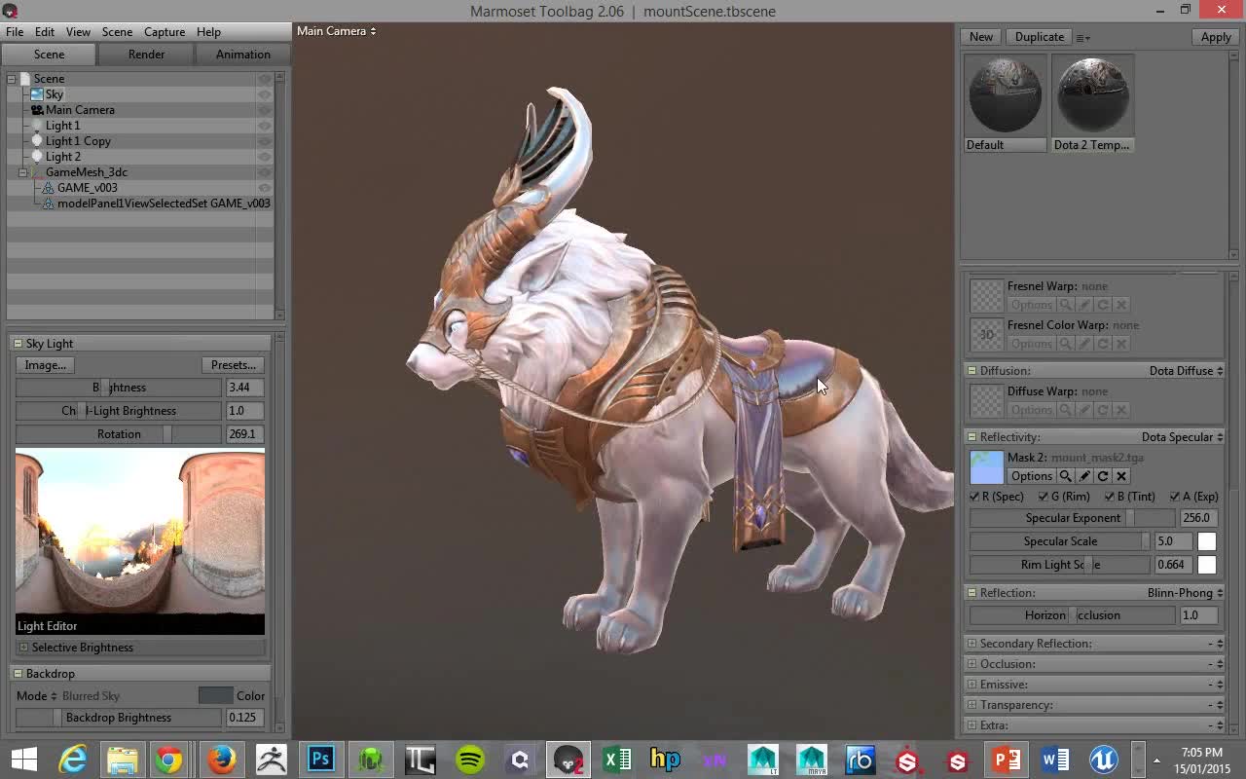This screenshot has width=1246, height=779.
Task: Open Spotify from the taskbar
Action: click(470, 759)
